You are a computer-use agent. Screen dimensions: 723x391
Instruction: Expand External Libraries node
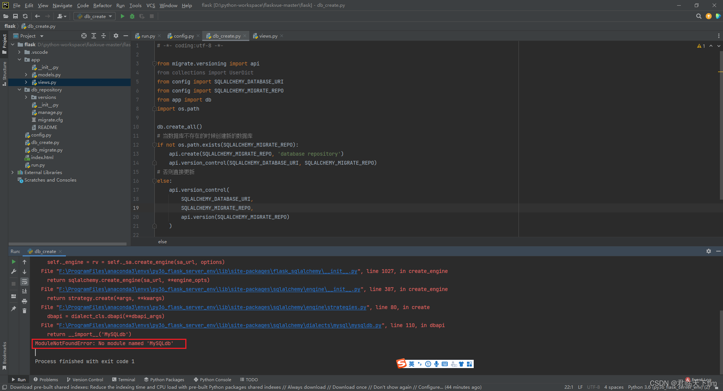(13, 172)
